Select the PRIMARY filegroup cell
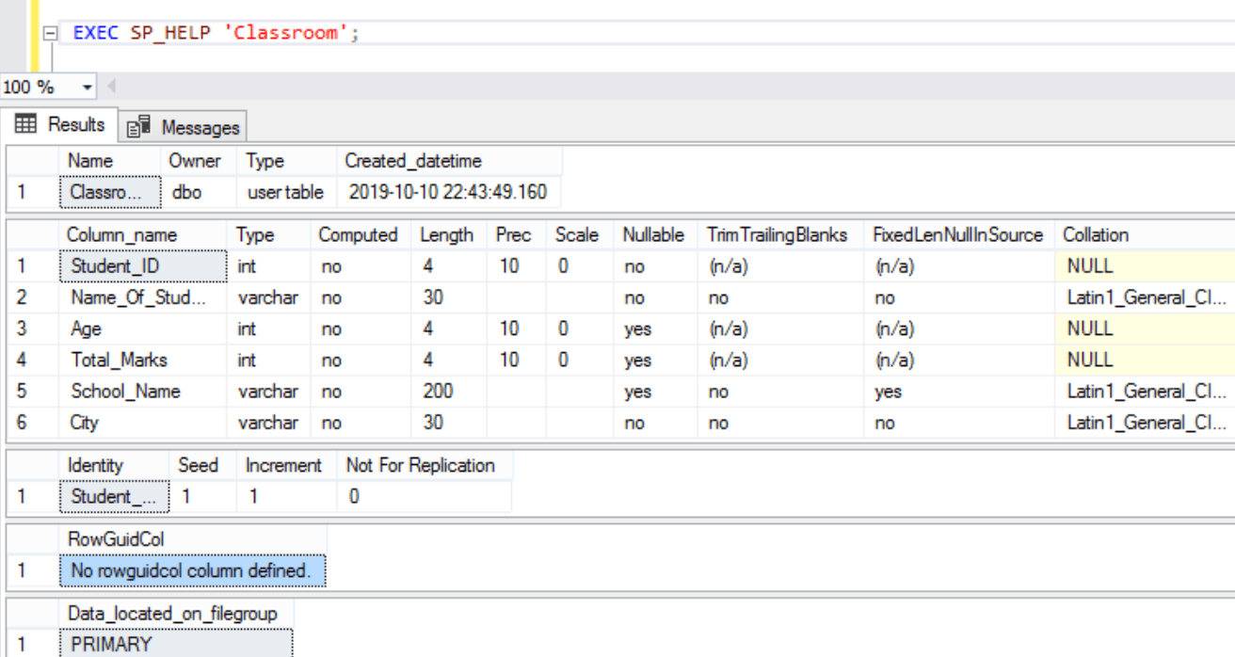 pos(141,644)
